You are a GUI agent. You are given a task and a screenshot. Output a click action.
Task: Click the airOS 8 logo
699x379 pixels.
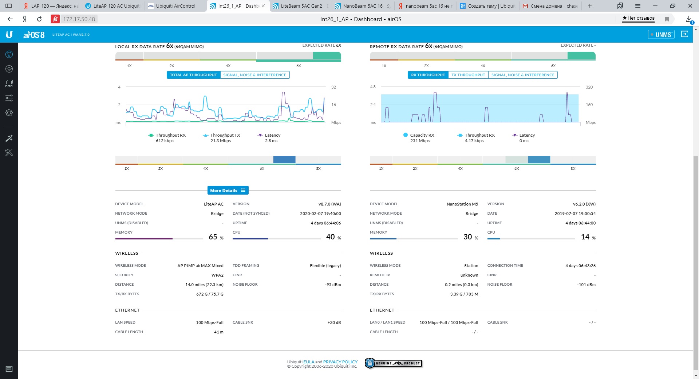click(x=34, y=35)
